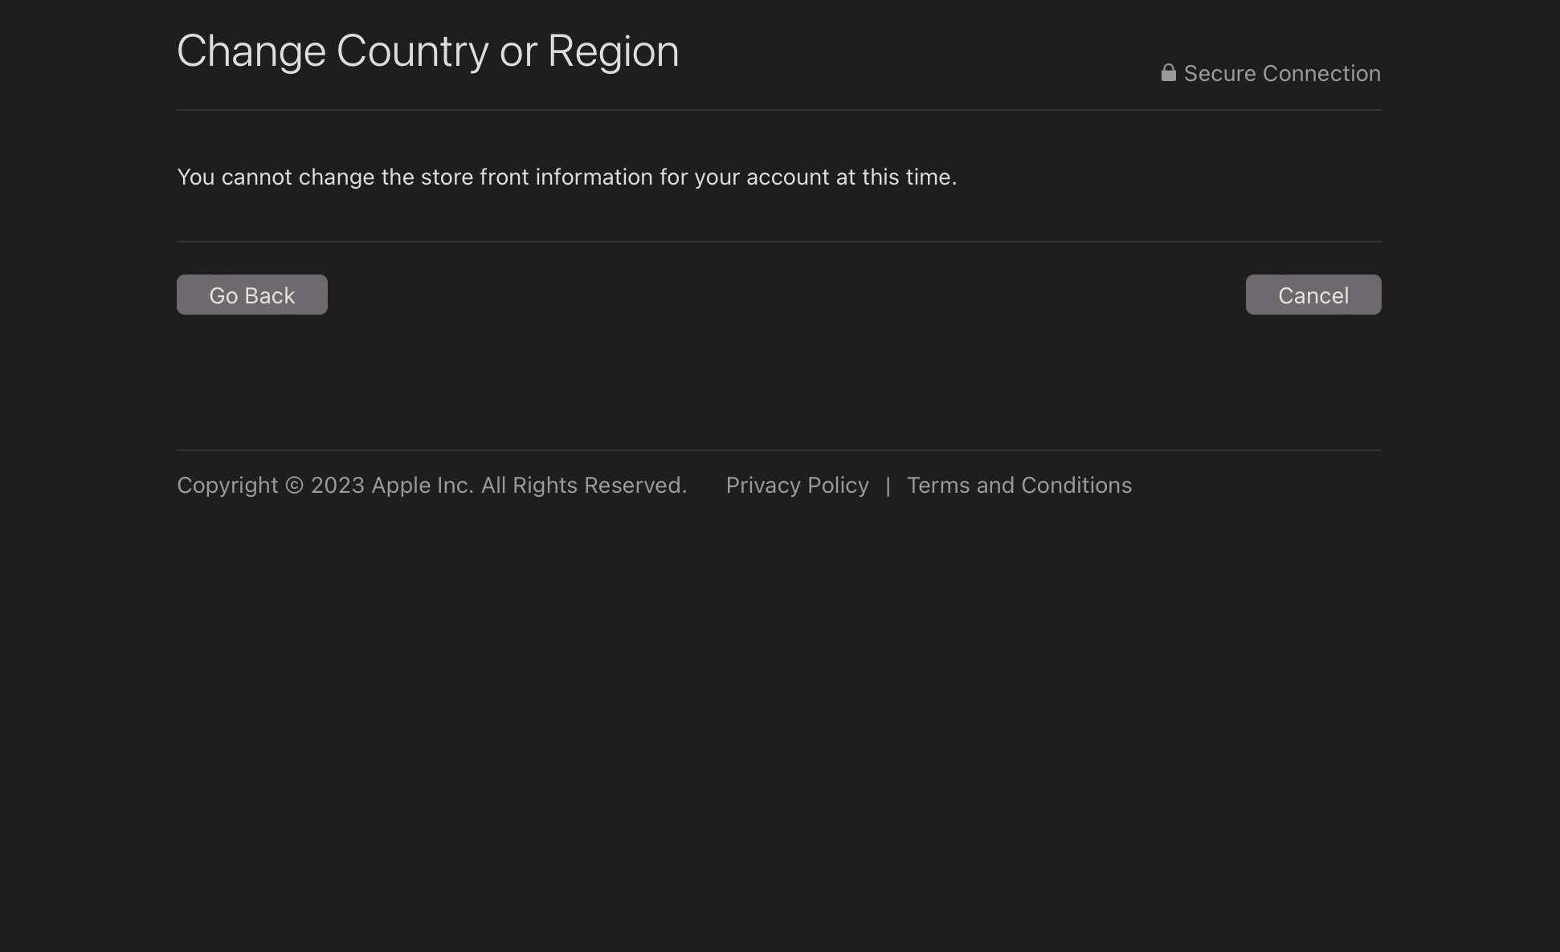Viewport: 1560px width, 952px height.
Task: Click the divider line below the heading
Action: (778, 110)
